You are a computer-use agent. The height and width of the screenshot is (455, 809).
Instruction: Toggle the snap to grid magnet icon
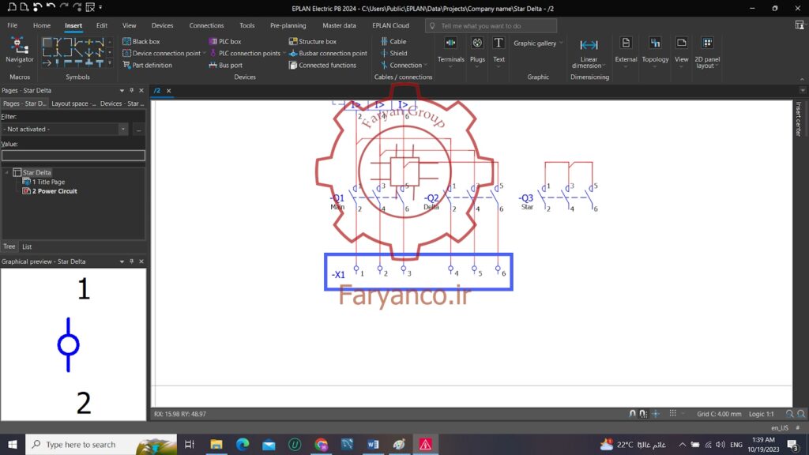tap(633, 414)
